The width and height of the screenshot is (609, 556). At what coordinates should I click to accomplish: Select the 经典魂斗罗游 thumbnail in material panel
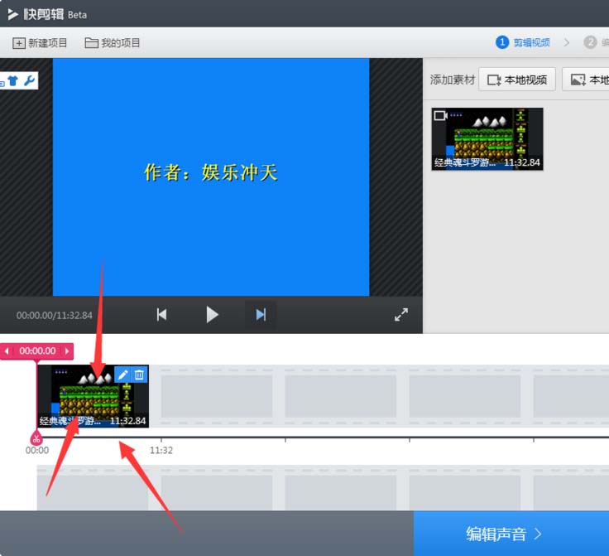tap(487, 139)
